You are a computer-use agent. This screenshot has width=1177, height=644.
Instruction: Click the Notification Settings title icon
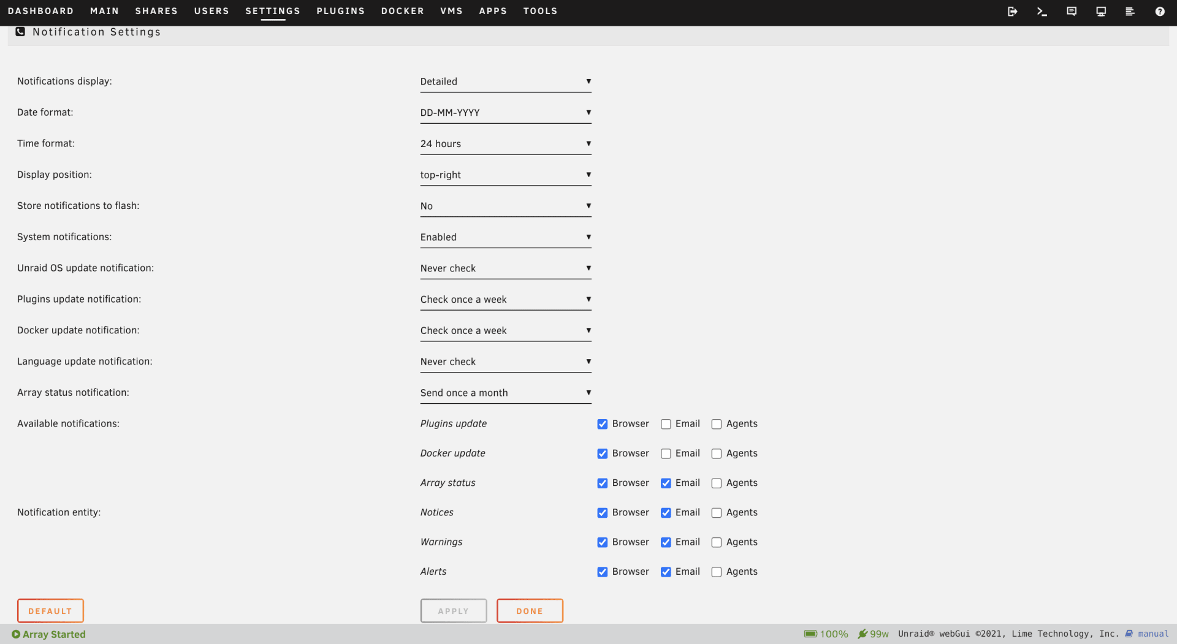[20, 32]
